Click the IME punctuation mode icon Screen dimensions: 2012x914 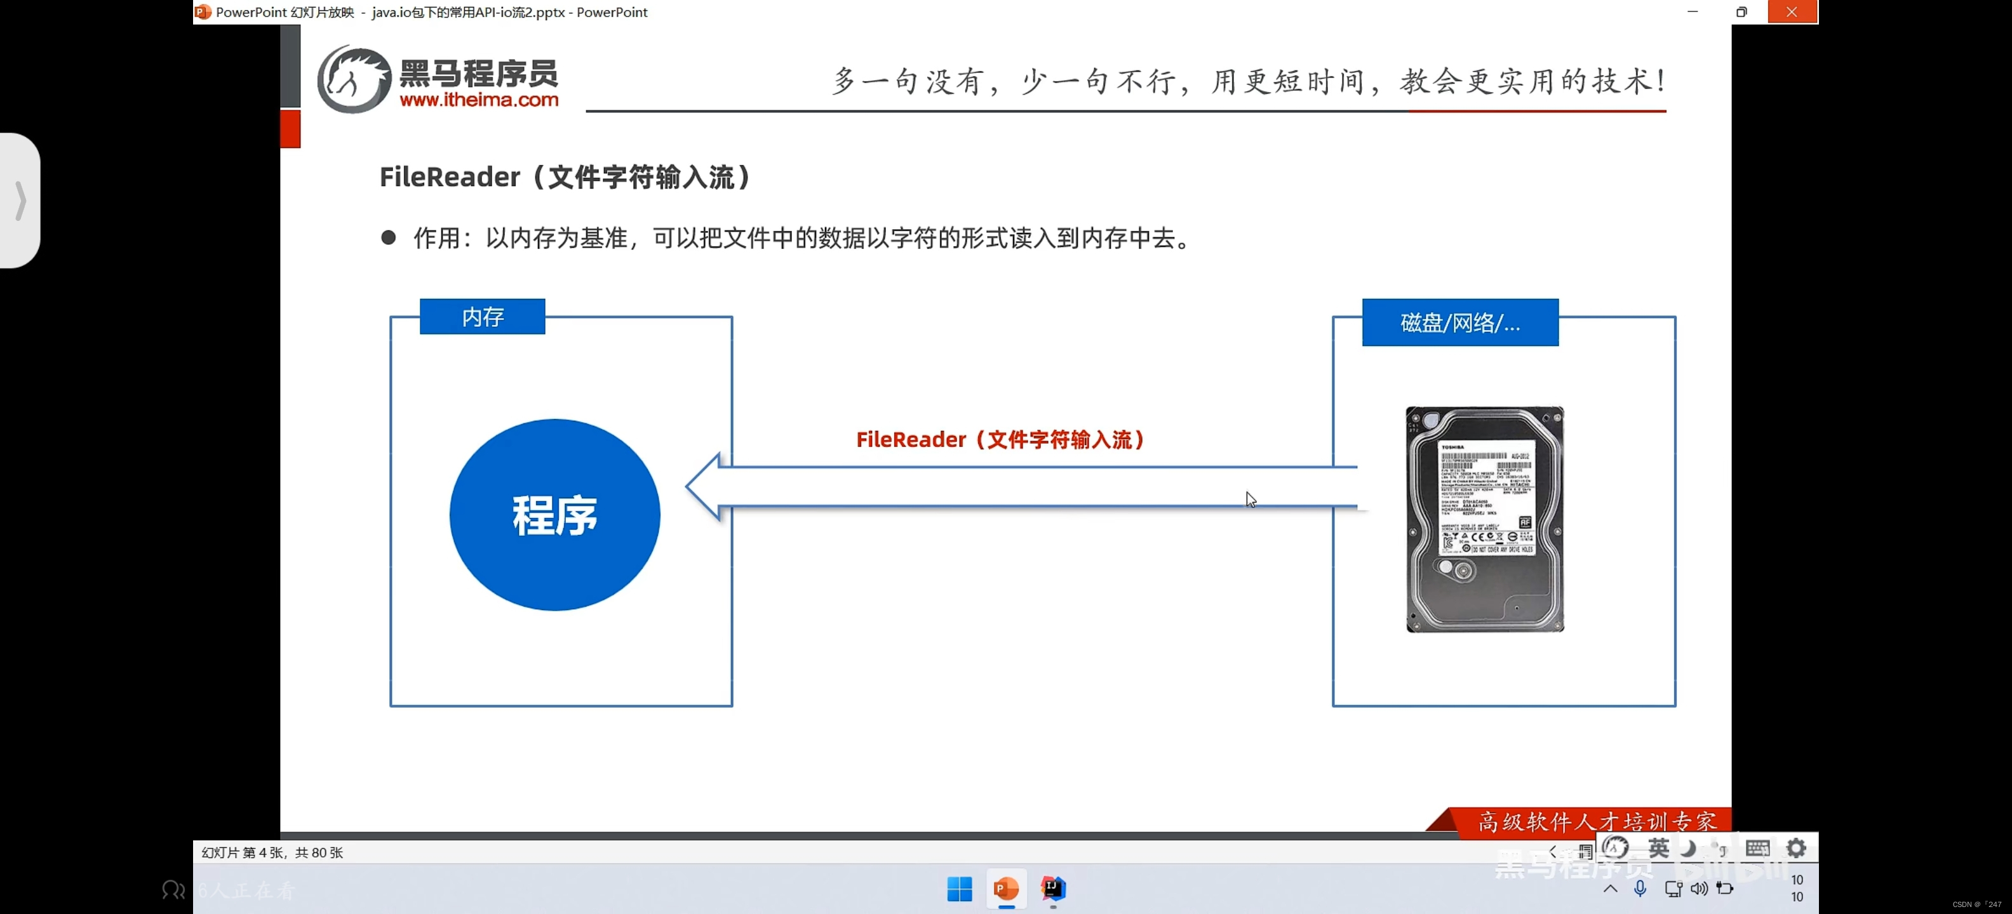[x=1719, y=847]
